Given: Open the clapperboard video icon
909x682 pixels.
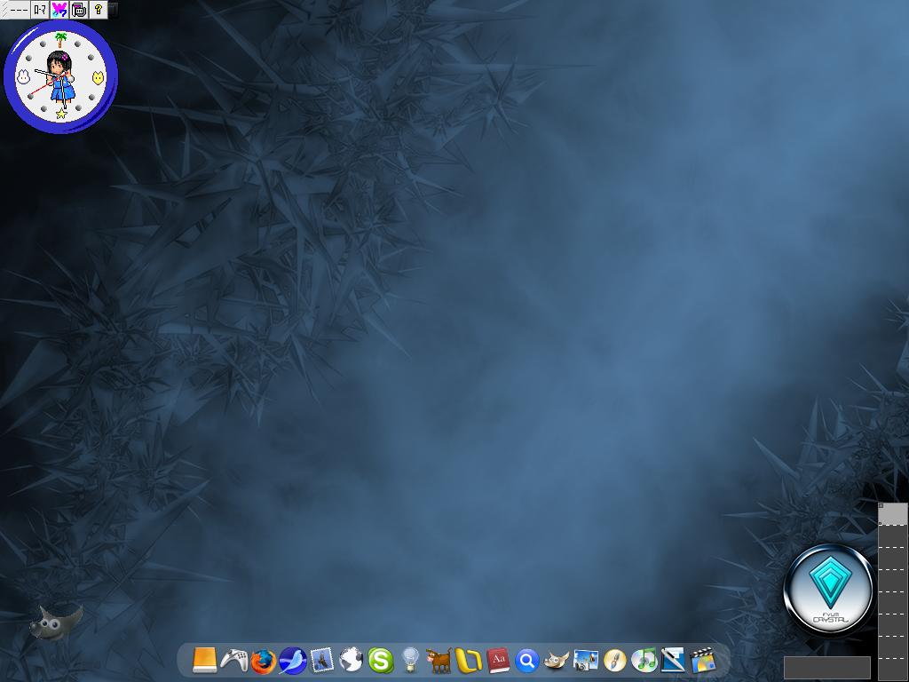Looking at the screenshot, I should pyautogui.click(x=702, y=660).
